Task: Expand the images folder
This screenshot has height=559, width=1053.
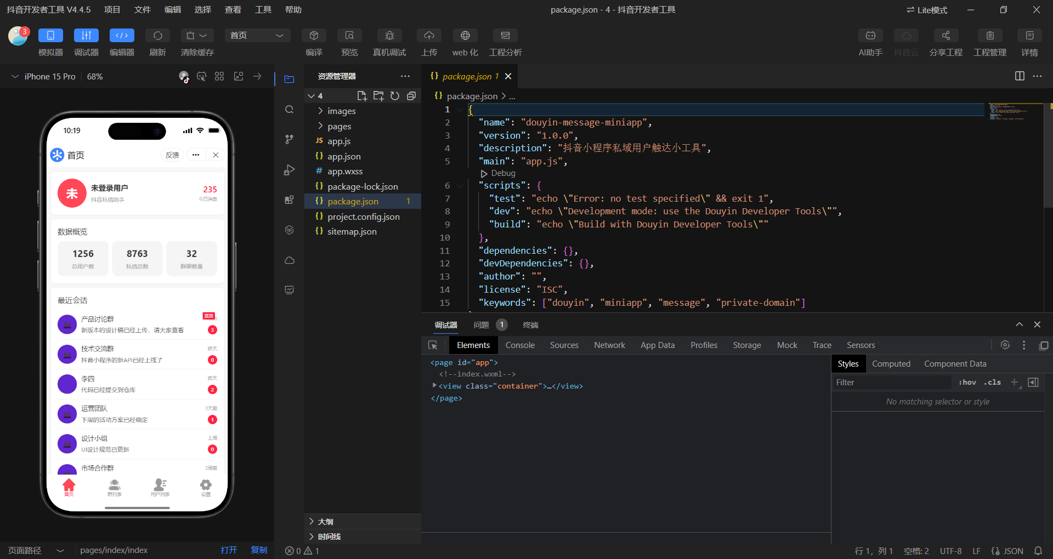Action: pos(341,111)
